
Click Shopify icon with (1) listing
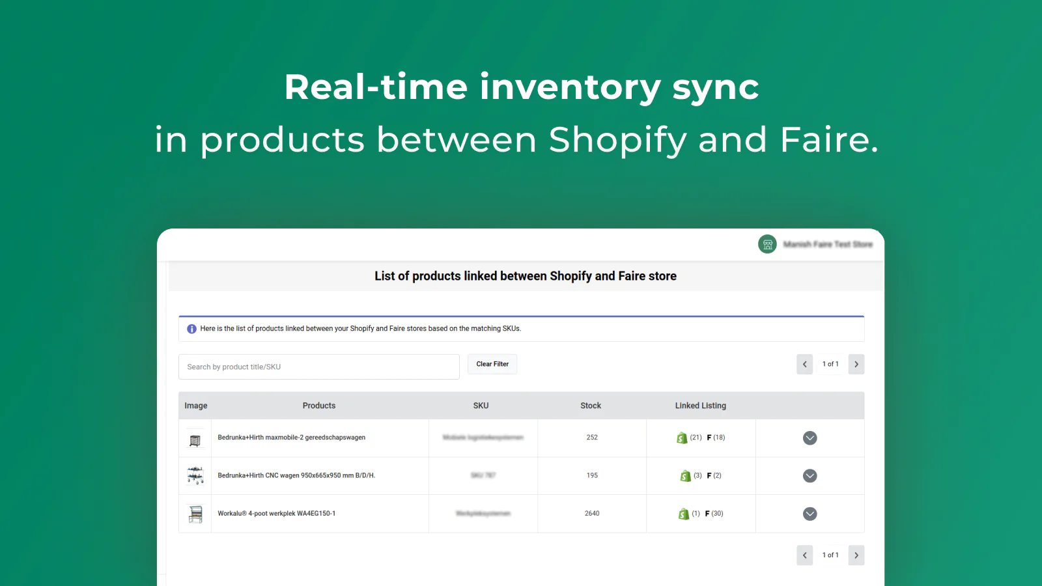[x=683, y=514]
